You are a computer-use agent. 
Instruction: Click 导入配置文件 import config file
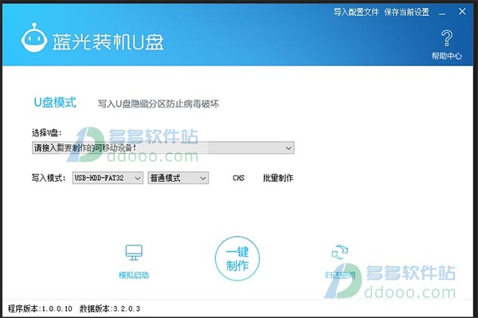(x=356, y=12)
